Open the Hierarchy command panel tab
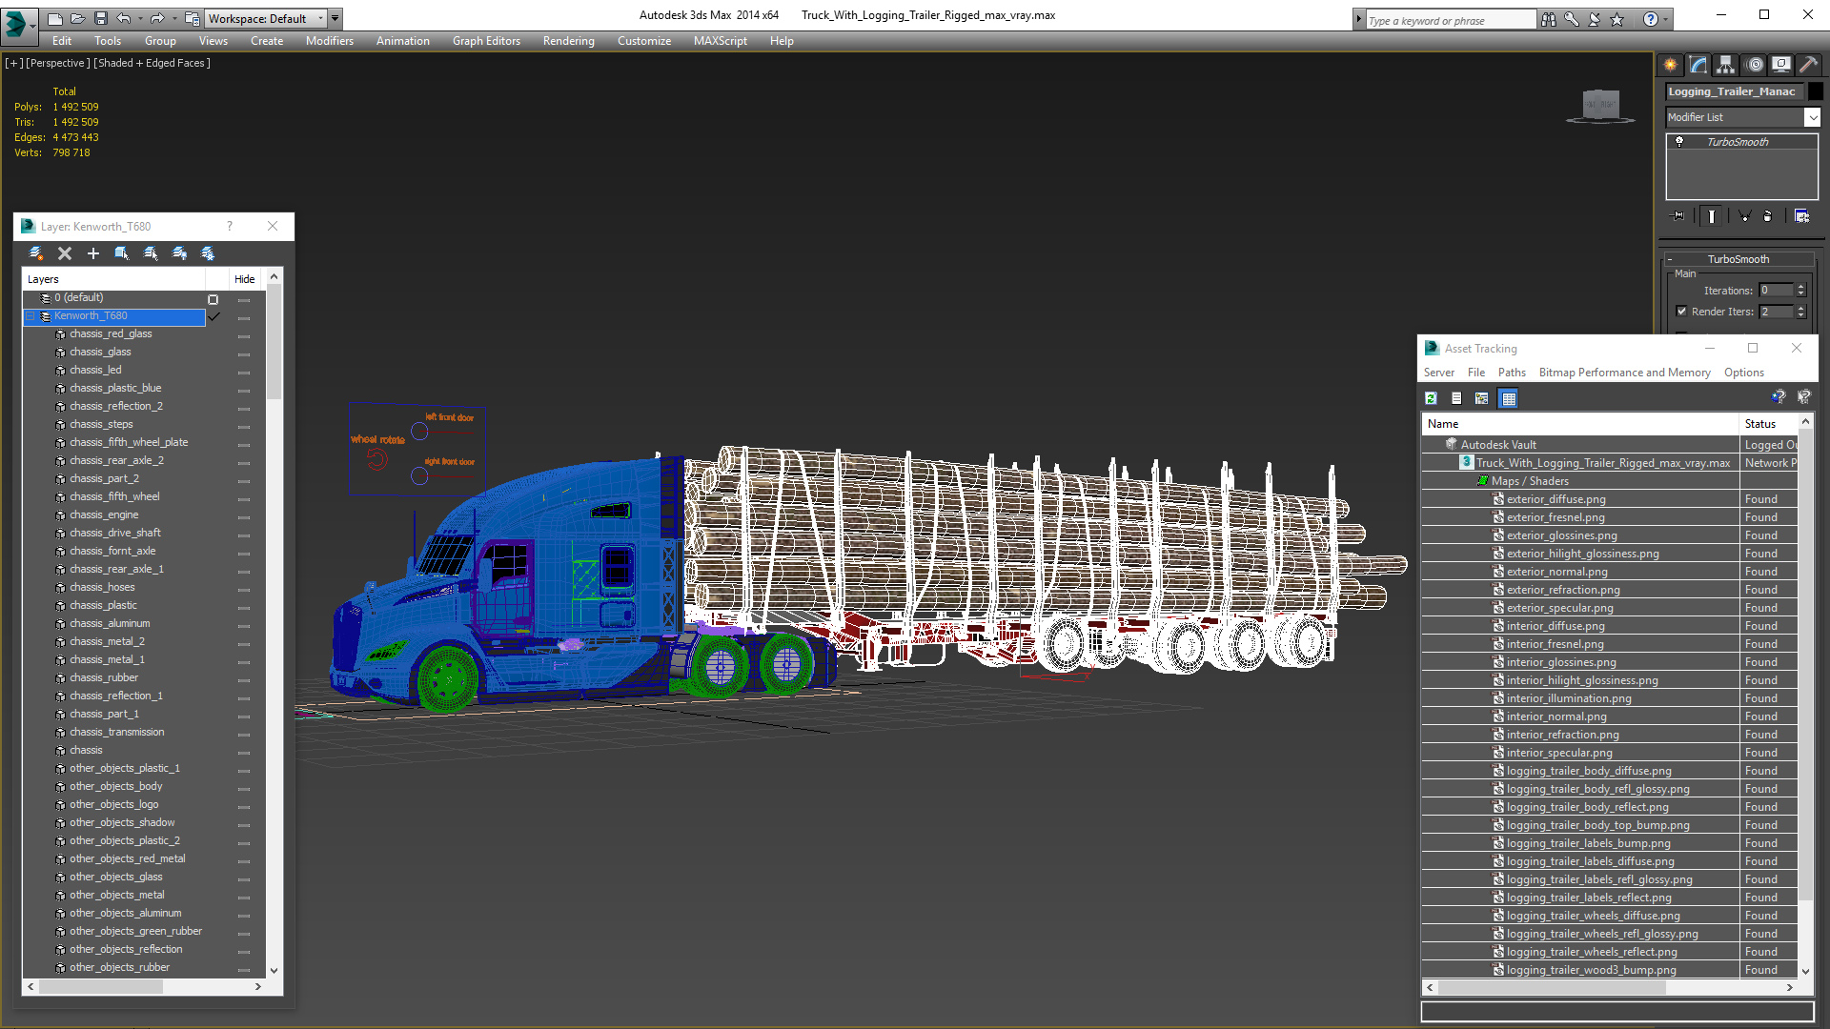This screenshot has width=1830, height=1029. coord(1726,65)
